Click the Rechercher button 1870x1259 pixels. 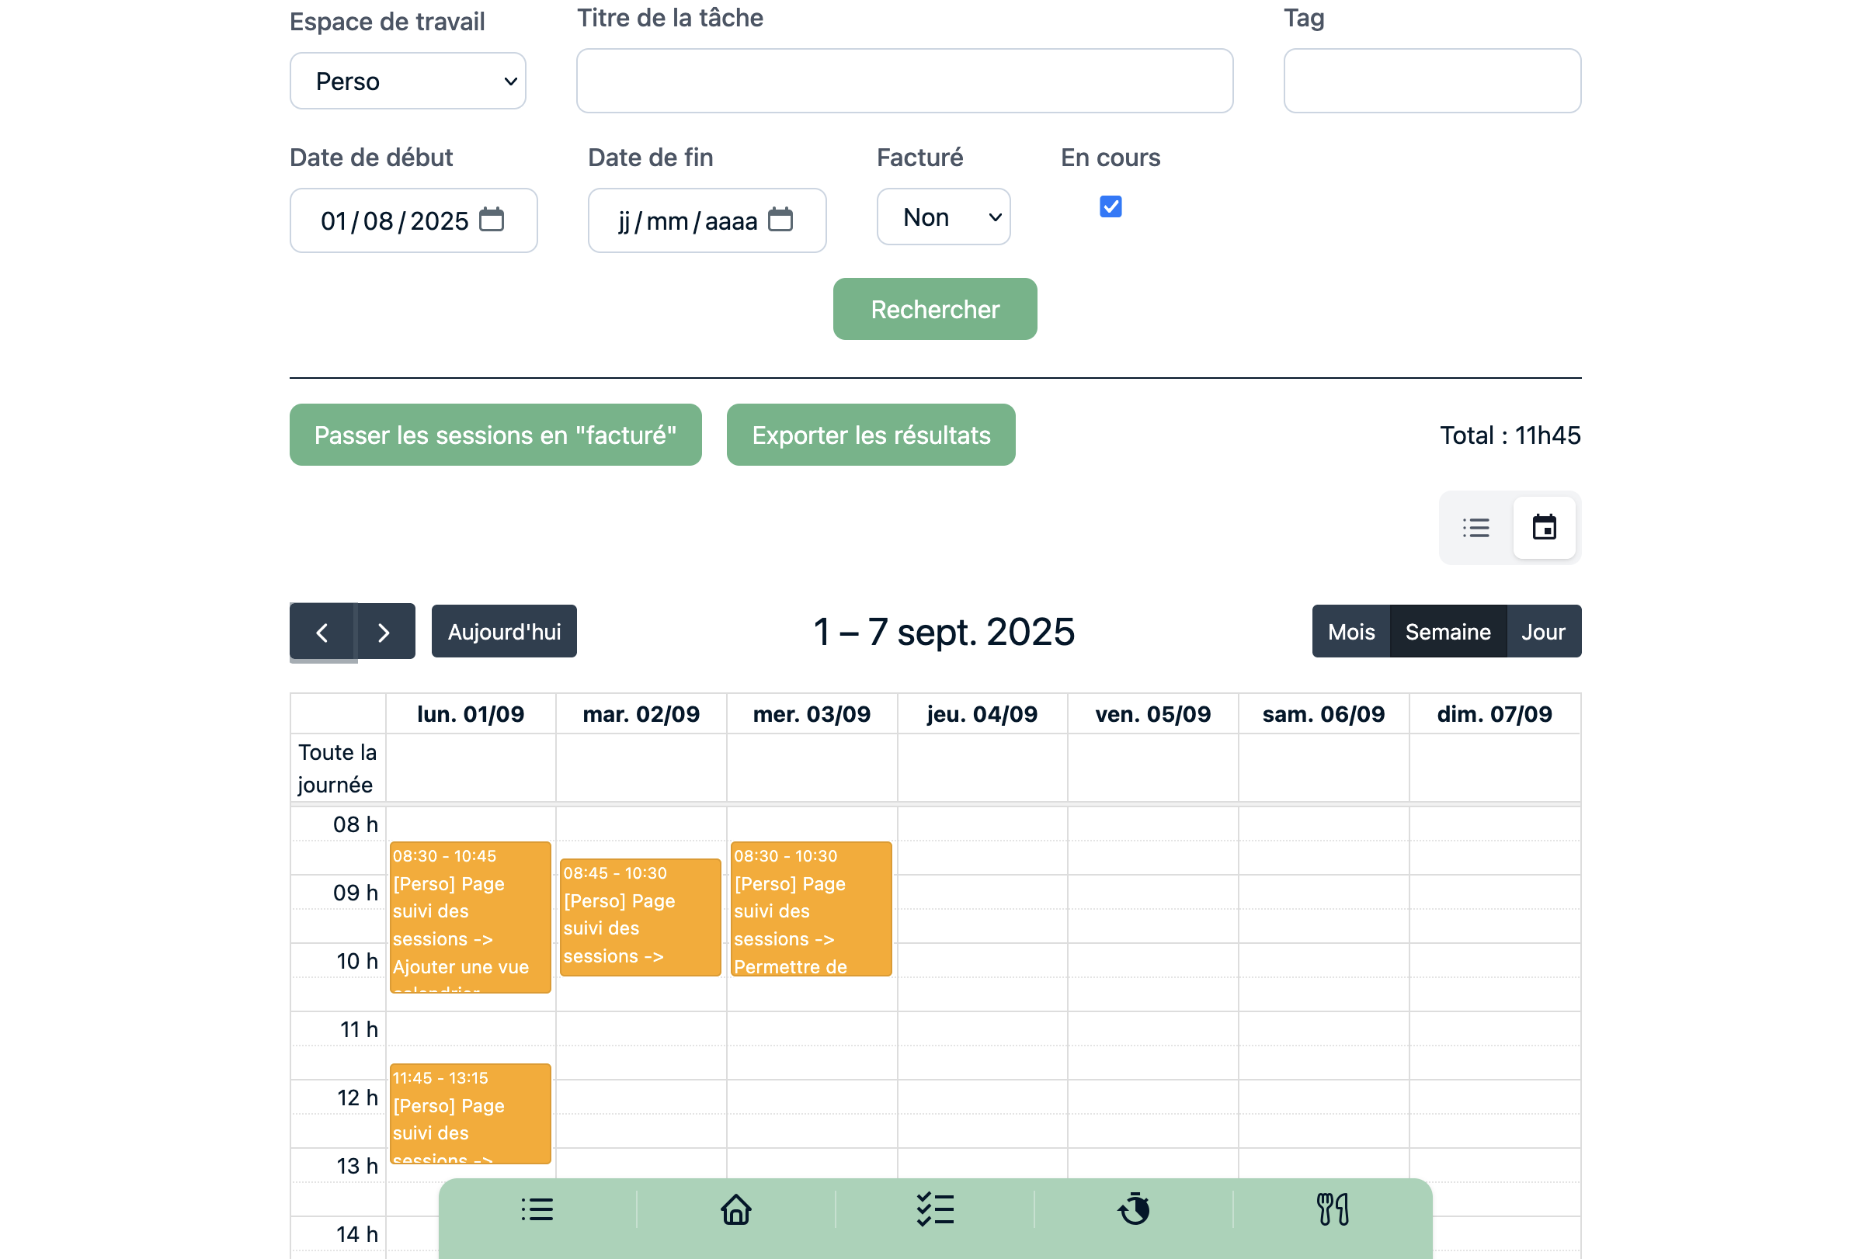(934, 309)
